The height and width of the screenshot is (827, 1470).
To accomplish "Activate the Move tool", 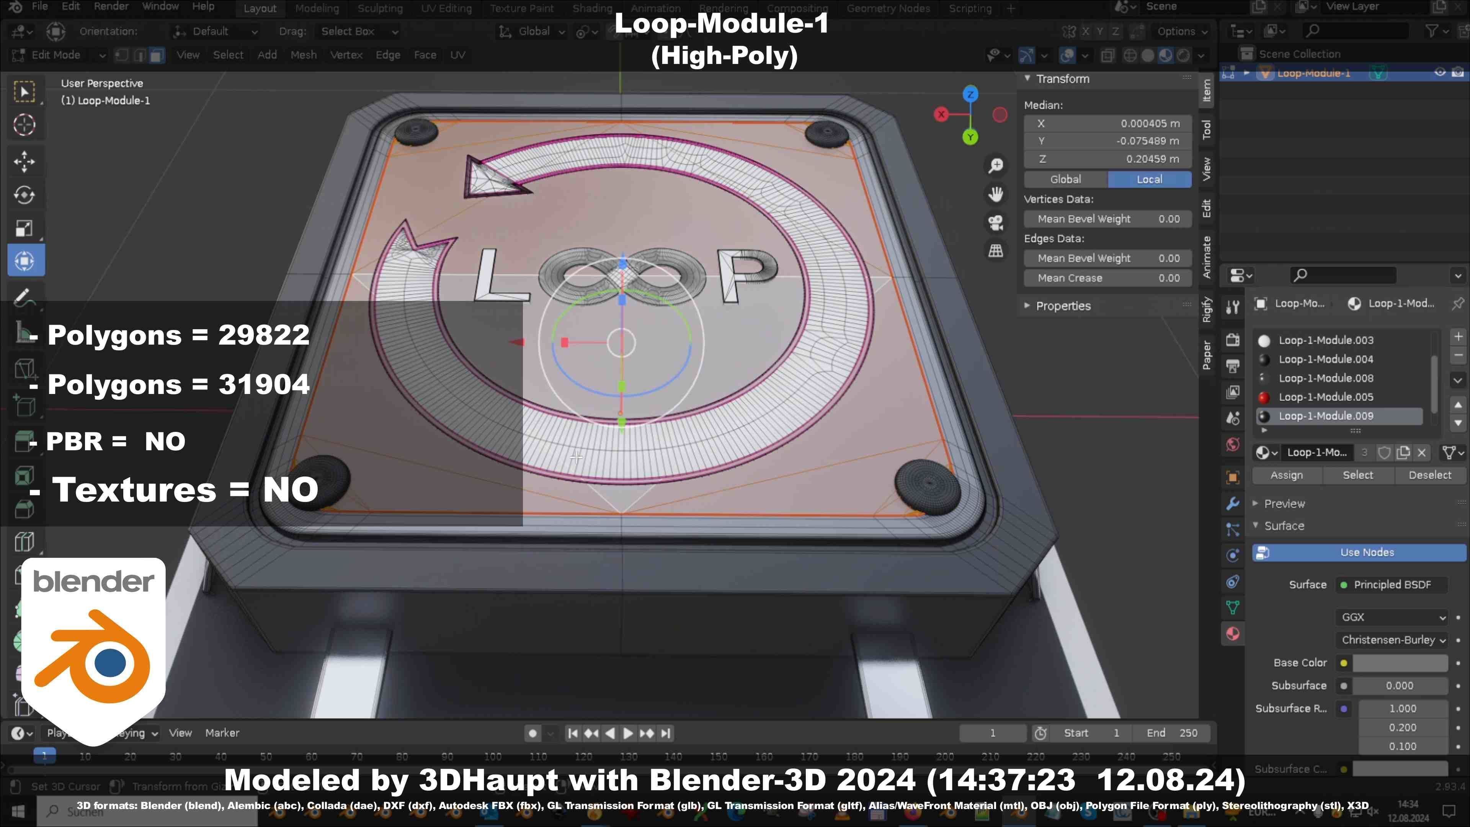I will (24, 162).
